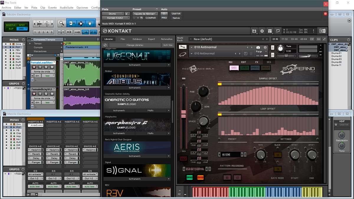Toggle the orange SEQ button in Synferno

pos(200,177)
